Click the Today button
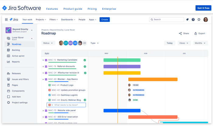 pyautogui.click(x=169, y=43)
